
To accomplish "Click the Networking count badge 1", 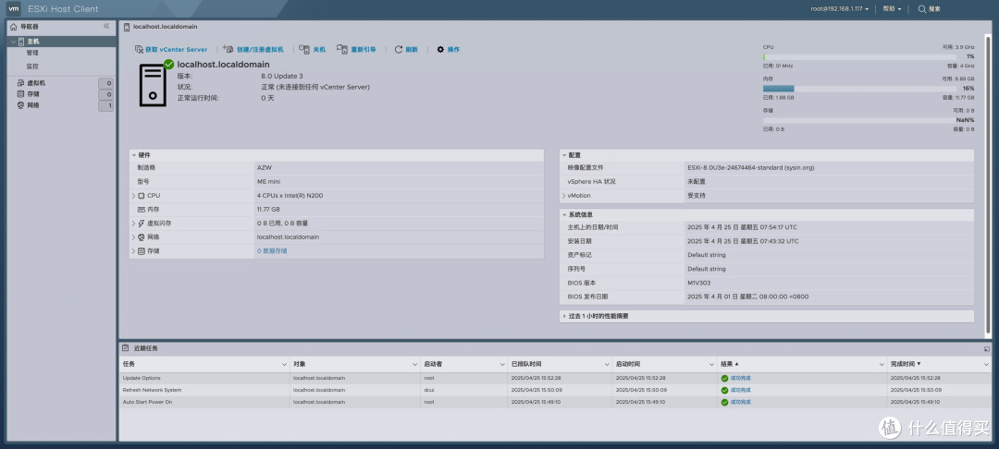I will click(105, 105).
